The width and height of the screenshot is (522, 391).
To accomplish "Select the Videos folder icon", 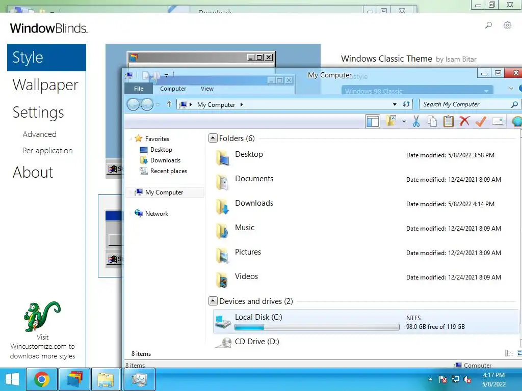I will tap(223, 280).
